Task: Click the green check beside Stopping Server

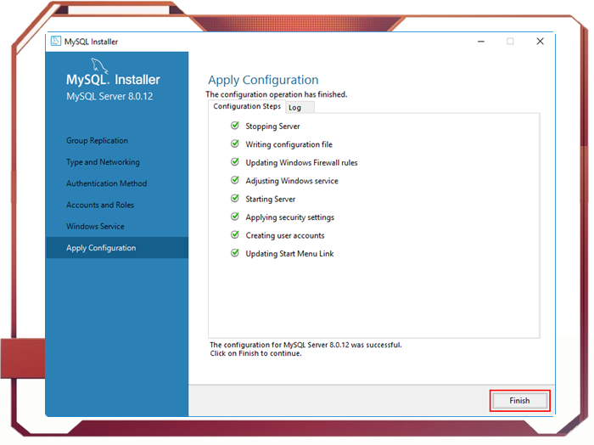Action: click(234, 126)
